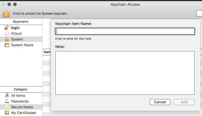The width and height of the screenshot is (202, 116).
Task: Select the Passwords category
Action: [x=20, y=101]
